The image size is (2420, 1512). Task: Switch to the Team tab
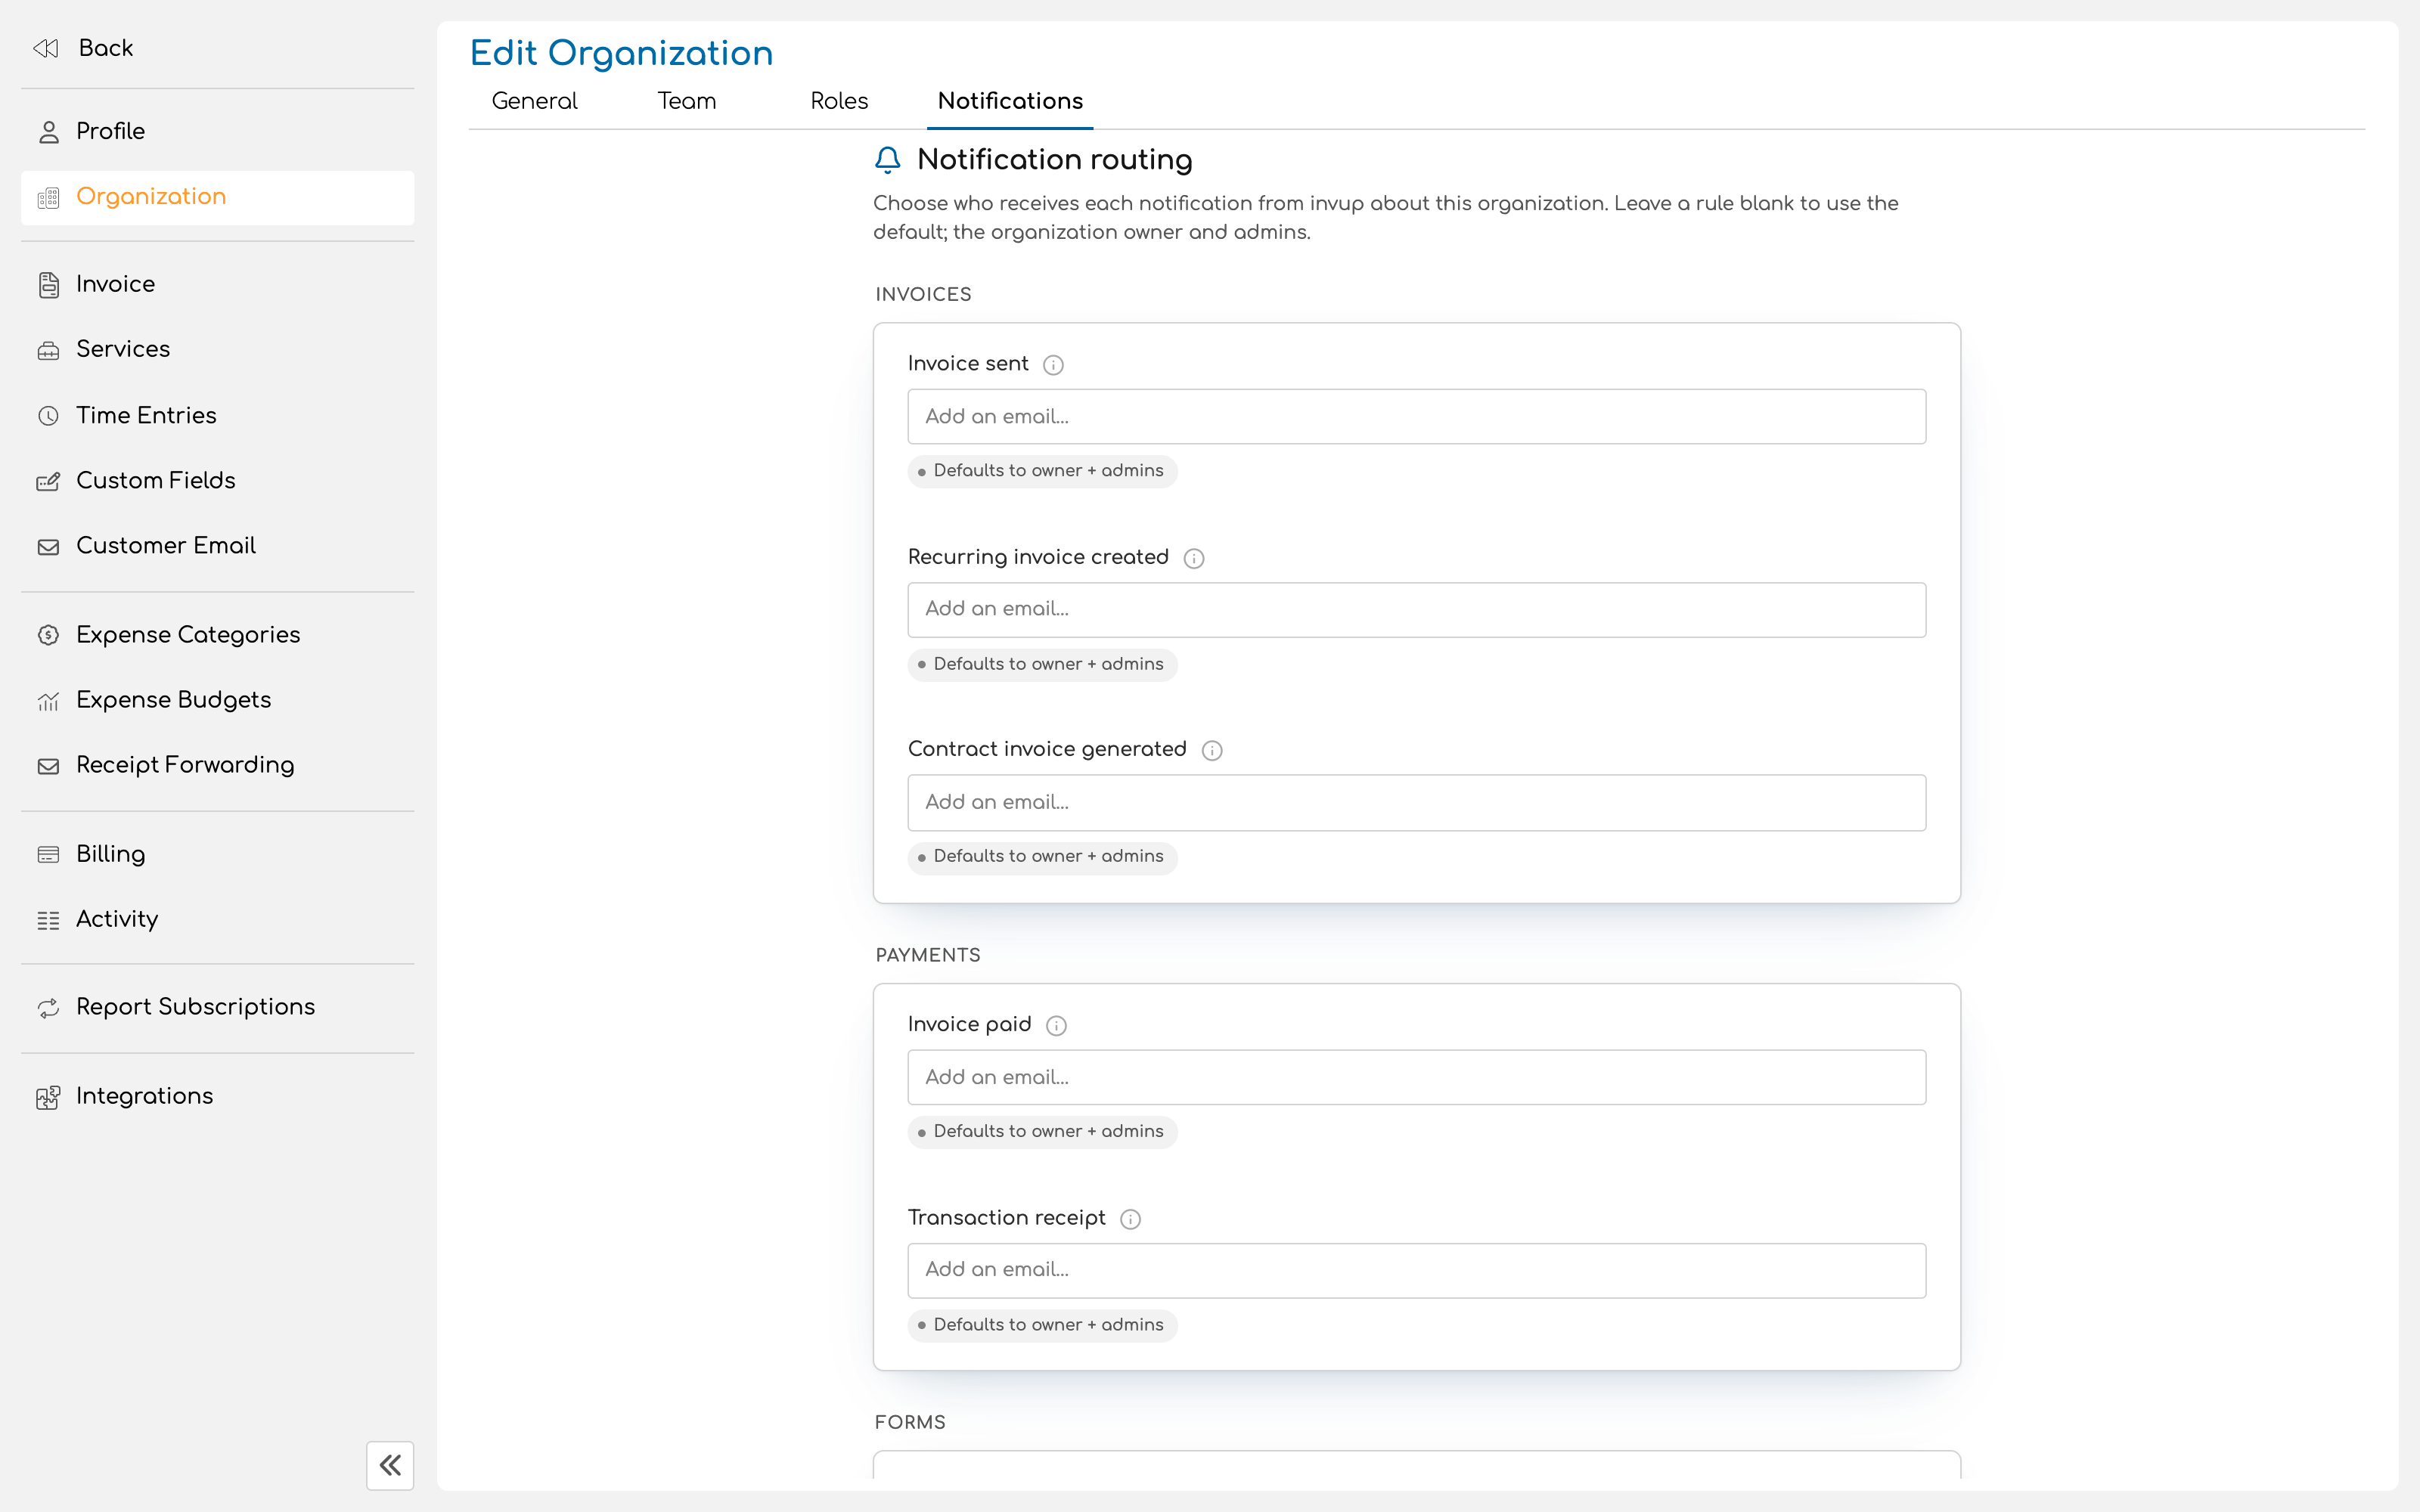tap(686, 101)
